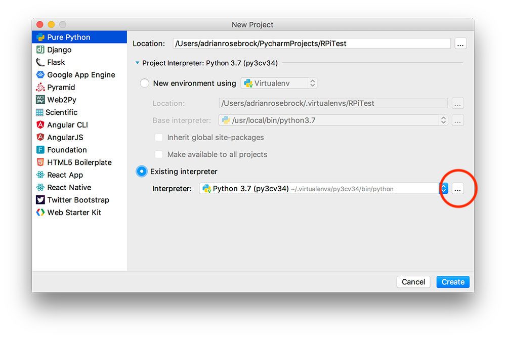Click the project Location path field
The image size is (506, 338).
[x=312, y=44]
